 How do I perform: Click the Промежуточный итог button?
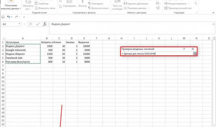(x=178, y=8)
